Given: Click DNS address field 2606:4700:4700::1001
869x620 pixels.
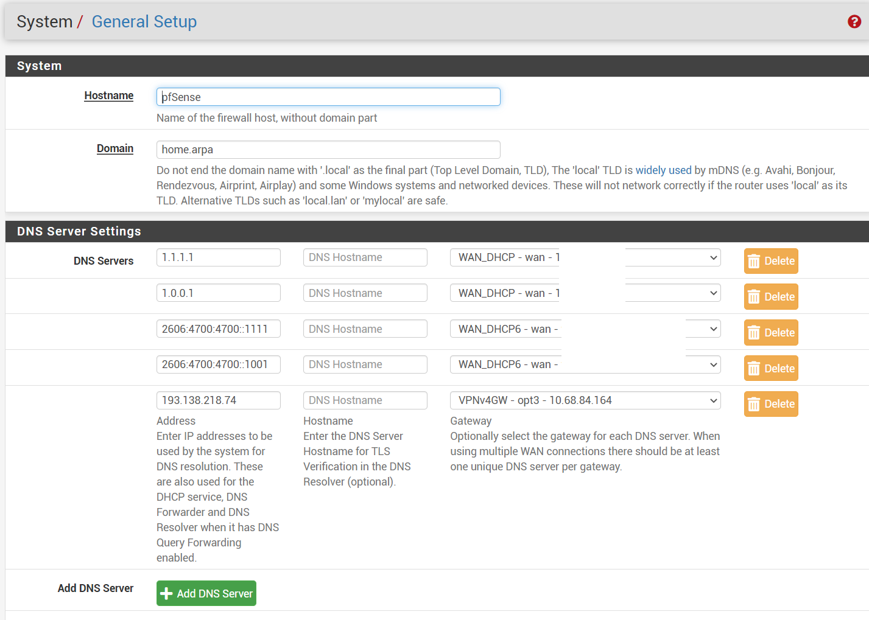Looking at the screenshot, I should [219, 364].
